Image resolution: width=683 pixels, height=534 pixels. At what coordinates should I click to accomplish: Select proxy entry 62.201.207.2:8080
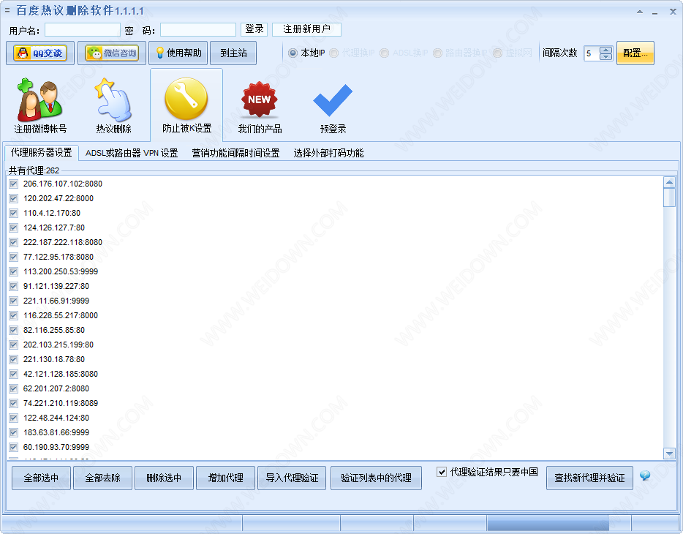click(56, 388)
